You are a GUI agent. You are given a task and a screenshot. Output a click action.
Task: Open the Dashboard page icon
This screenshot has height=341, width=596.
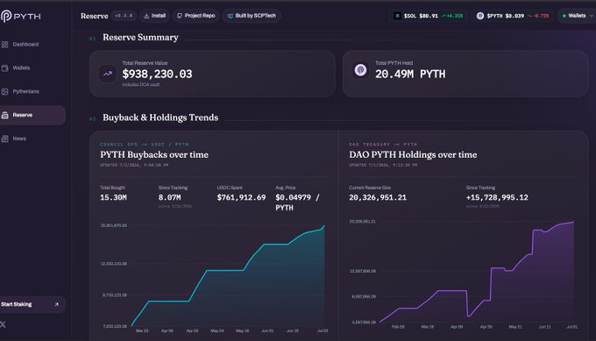(5, 45)
